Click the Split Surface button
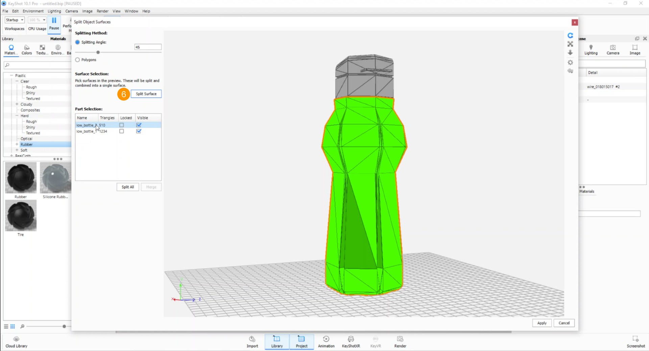 point(146,94)
